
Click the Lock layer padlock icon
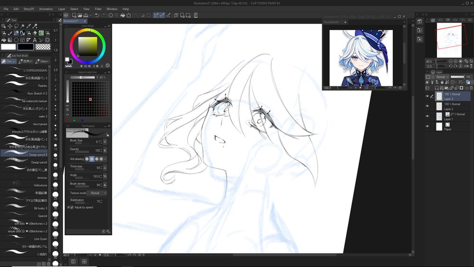point(442,82)
